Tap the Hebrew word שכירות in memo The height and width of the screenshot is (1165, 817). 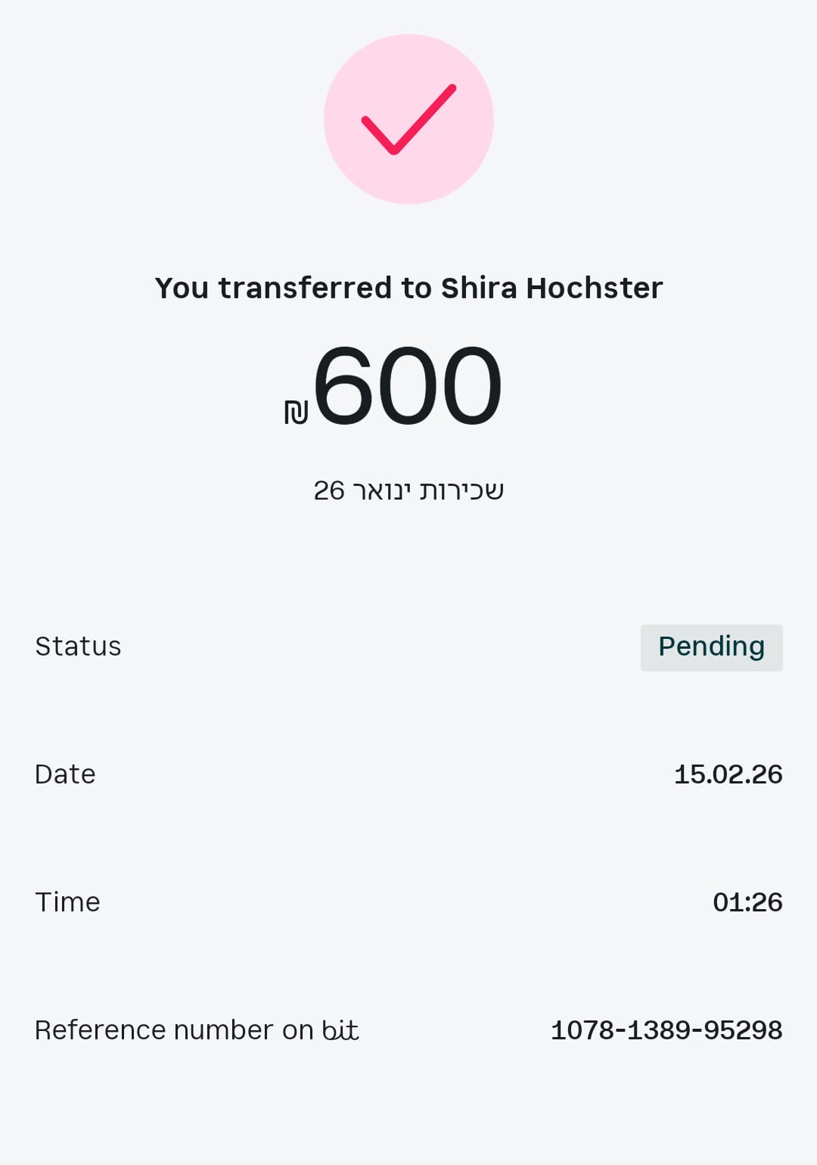(x=461, y=491)
